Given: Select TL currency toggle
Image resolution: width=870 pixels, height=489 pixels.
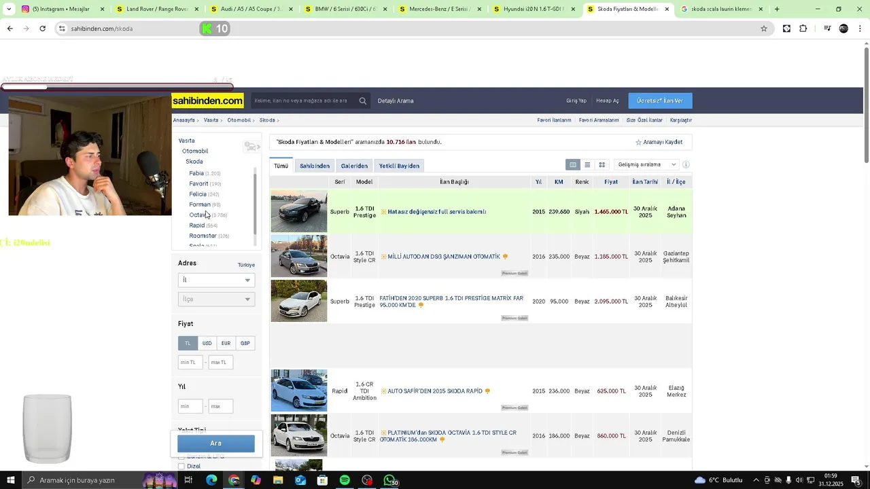Looking at the screenshot, I should click(188, 343).
